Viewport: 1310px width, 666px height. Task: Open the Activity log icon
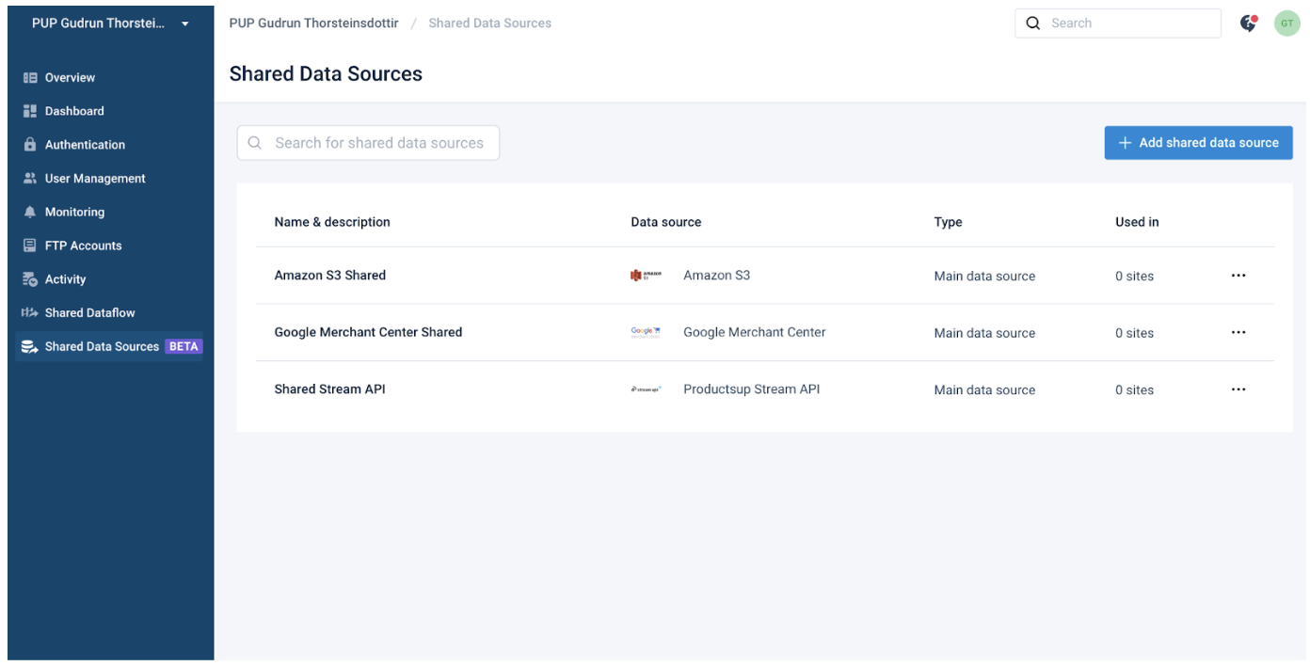point(27,278)
